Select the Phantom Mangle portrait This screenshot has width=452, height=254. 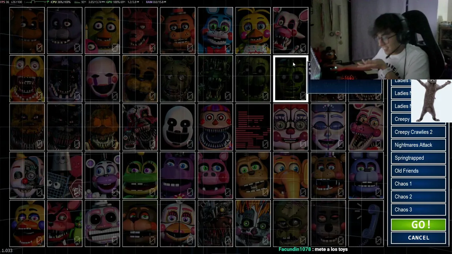click(x=215, y=79)
